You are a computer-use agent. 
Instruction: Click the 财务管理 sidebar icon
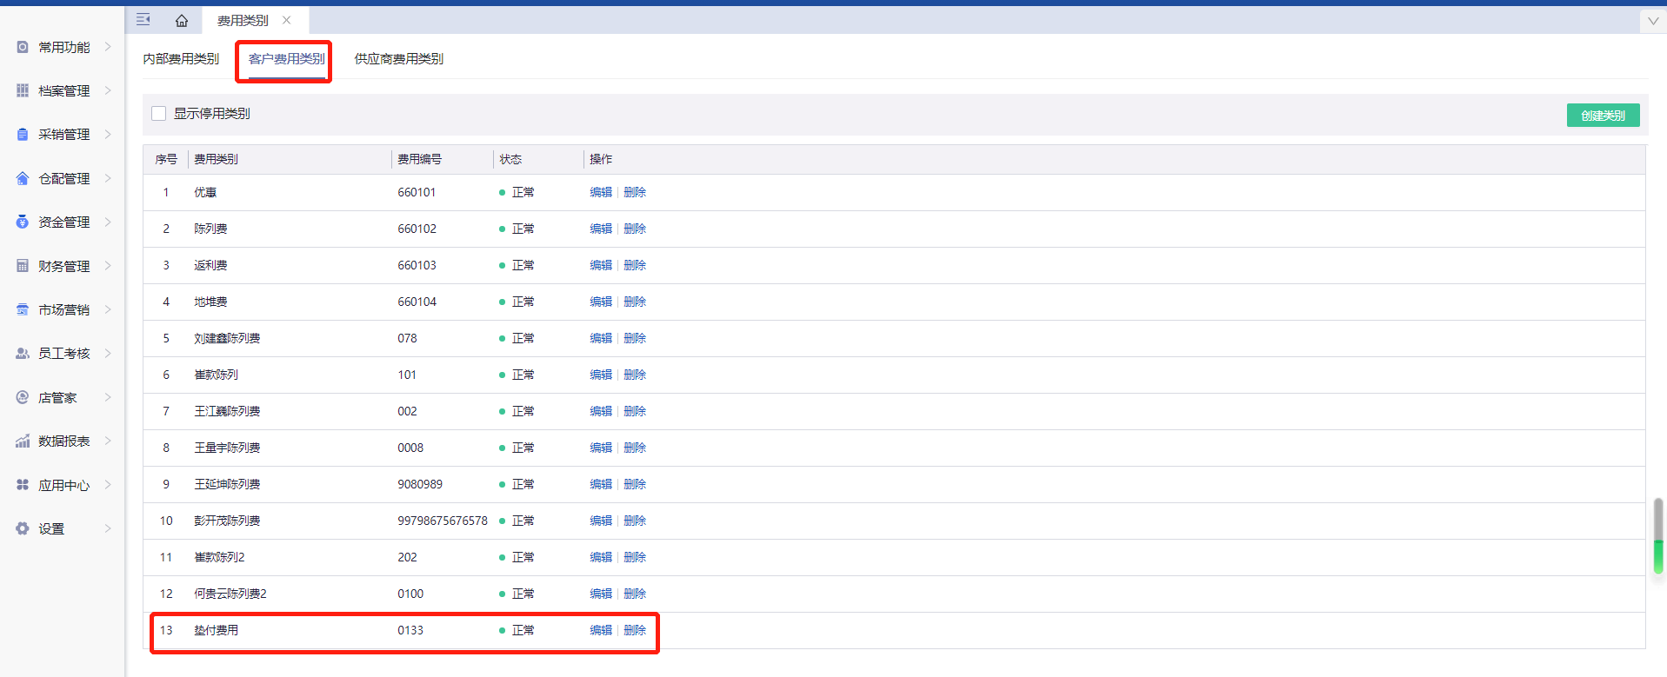(x=23, y=266)
